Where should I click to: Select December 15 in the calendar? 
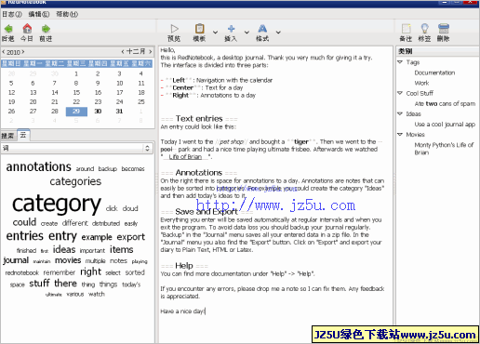(x=76, y=92)
